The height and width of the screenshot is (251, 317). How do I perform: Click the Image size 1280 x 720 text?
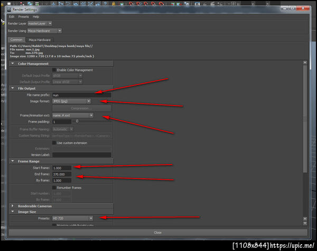pyautogui.click(x=52, y=56)
